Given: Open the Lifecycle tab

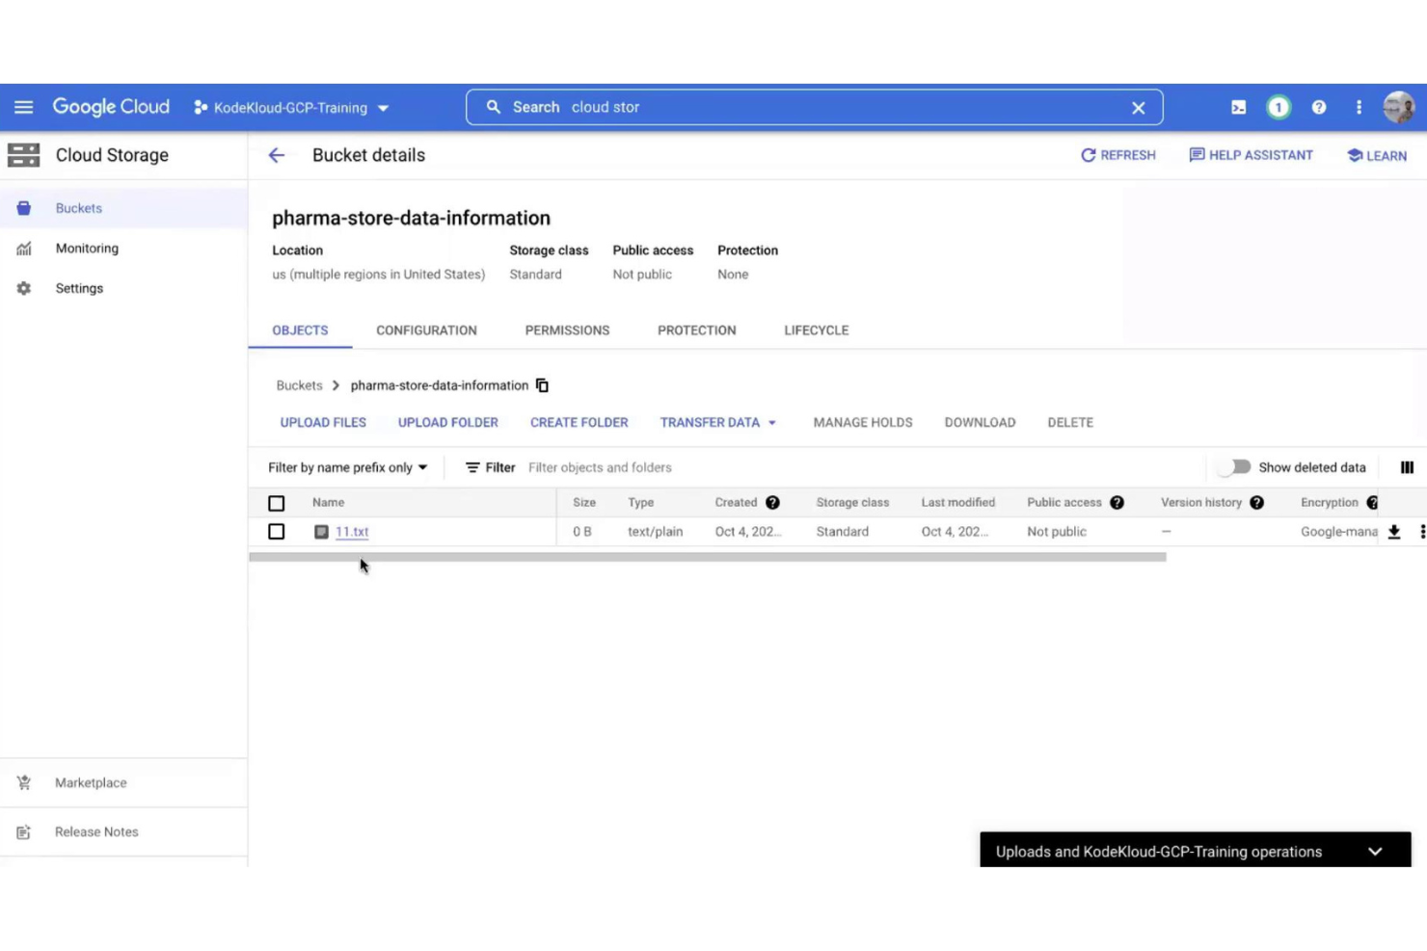Looking at the screenshot, I should point(816,330).
